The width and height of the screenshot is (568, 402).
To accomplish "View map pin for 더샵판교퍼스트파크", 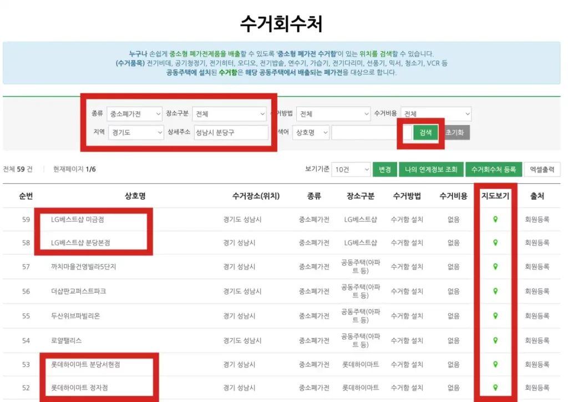I will click(495, 291).
